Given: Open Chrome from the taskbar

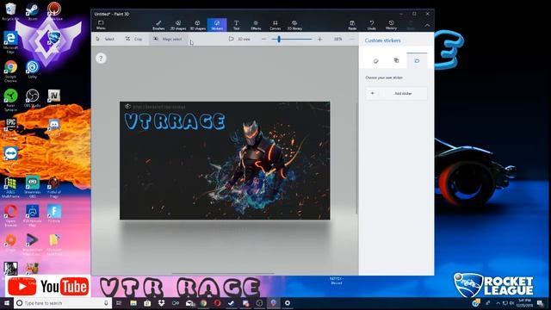Looking at the screenshot, I should 203,303.
